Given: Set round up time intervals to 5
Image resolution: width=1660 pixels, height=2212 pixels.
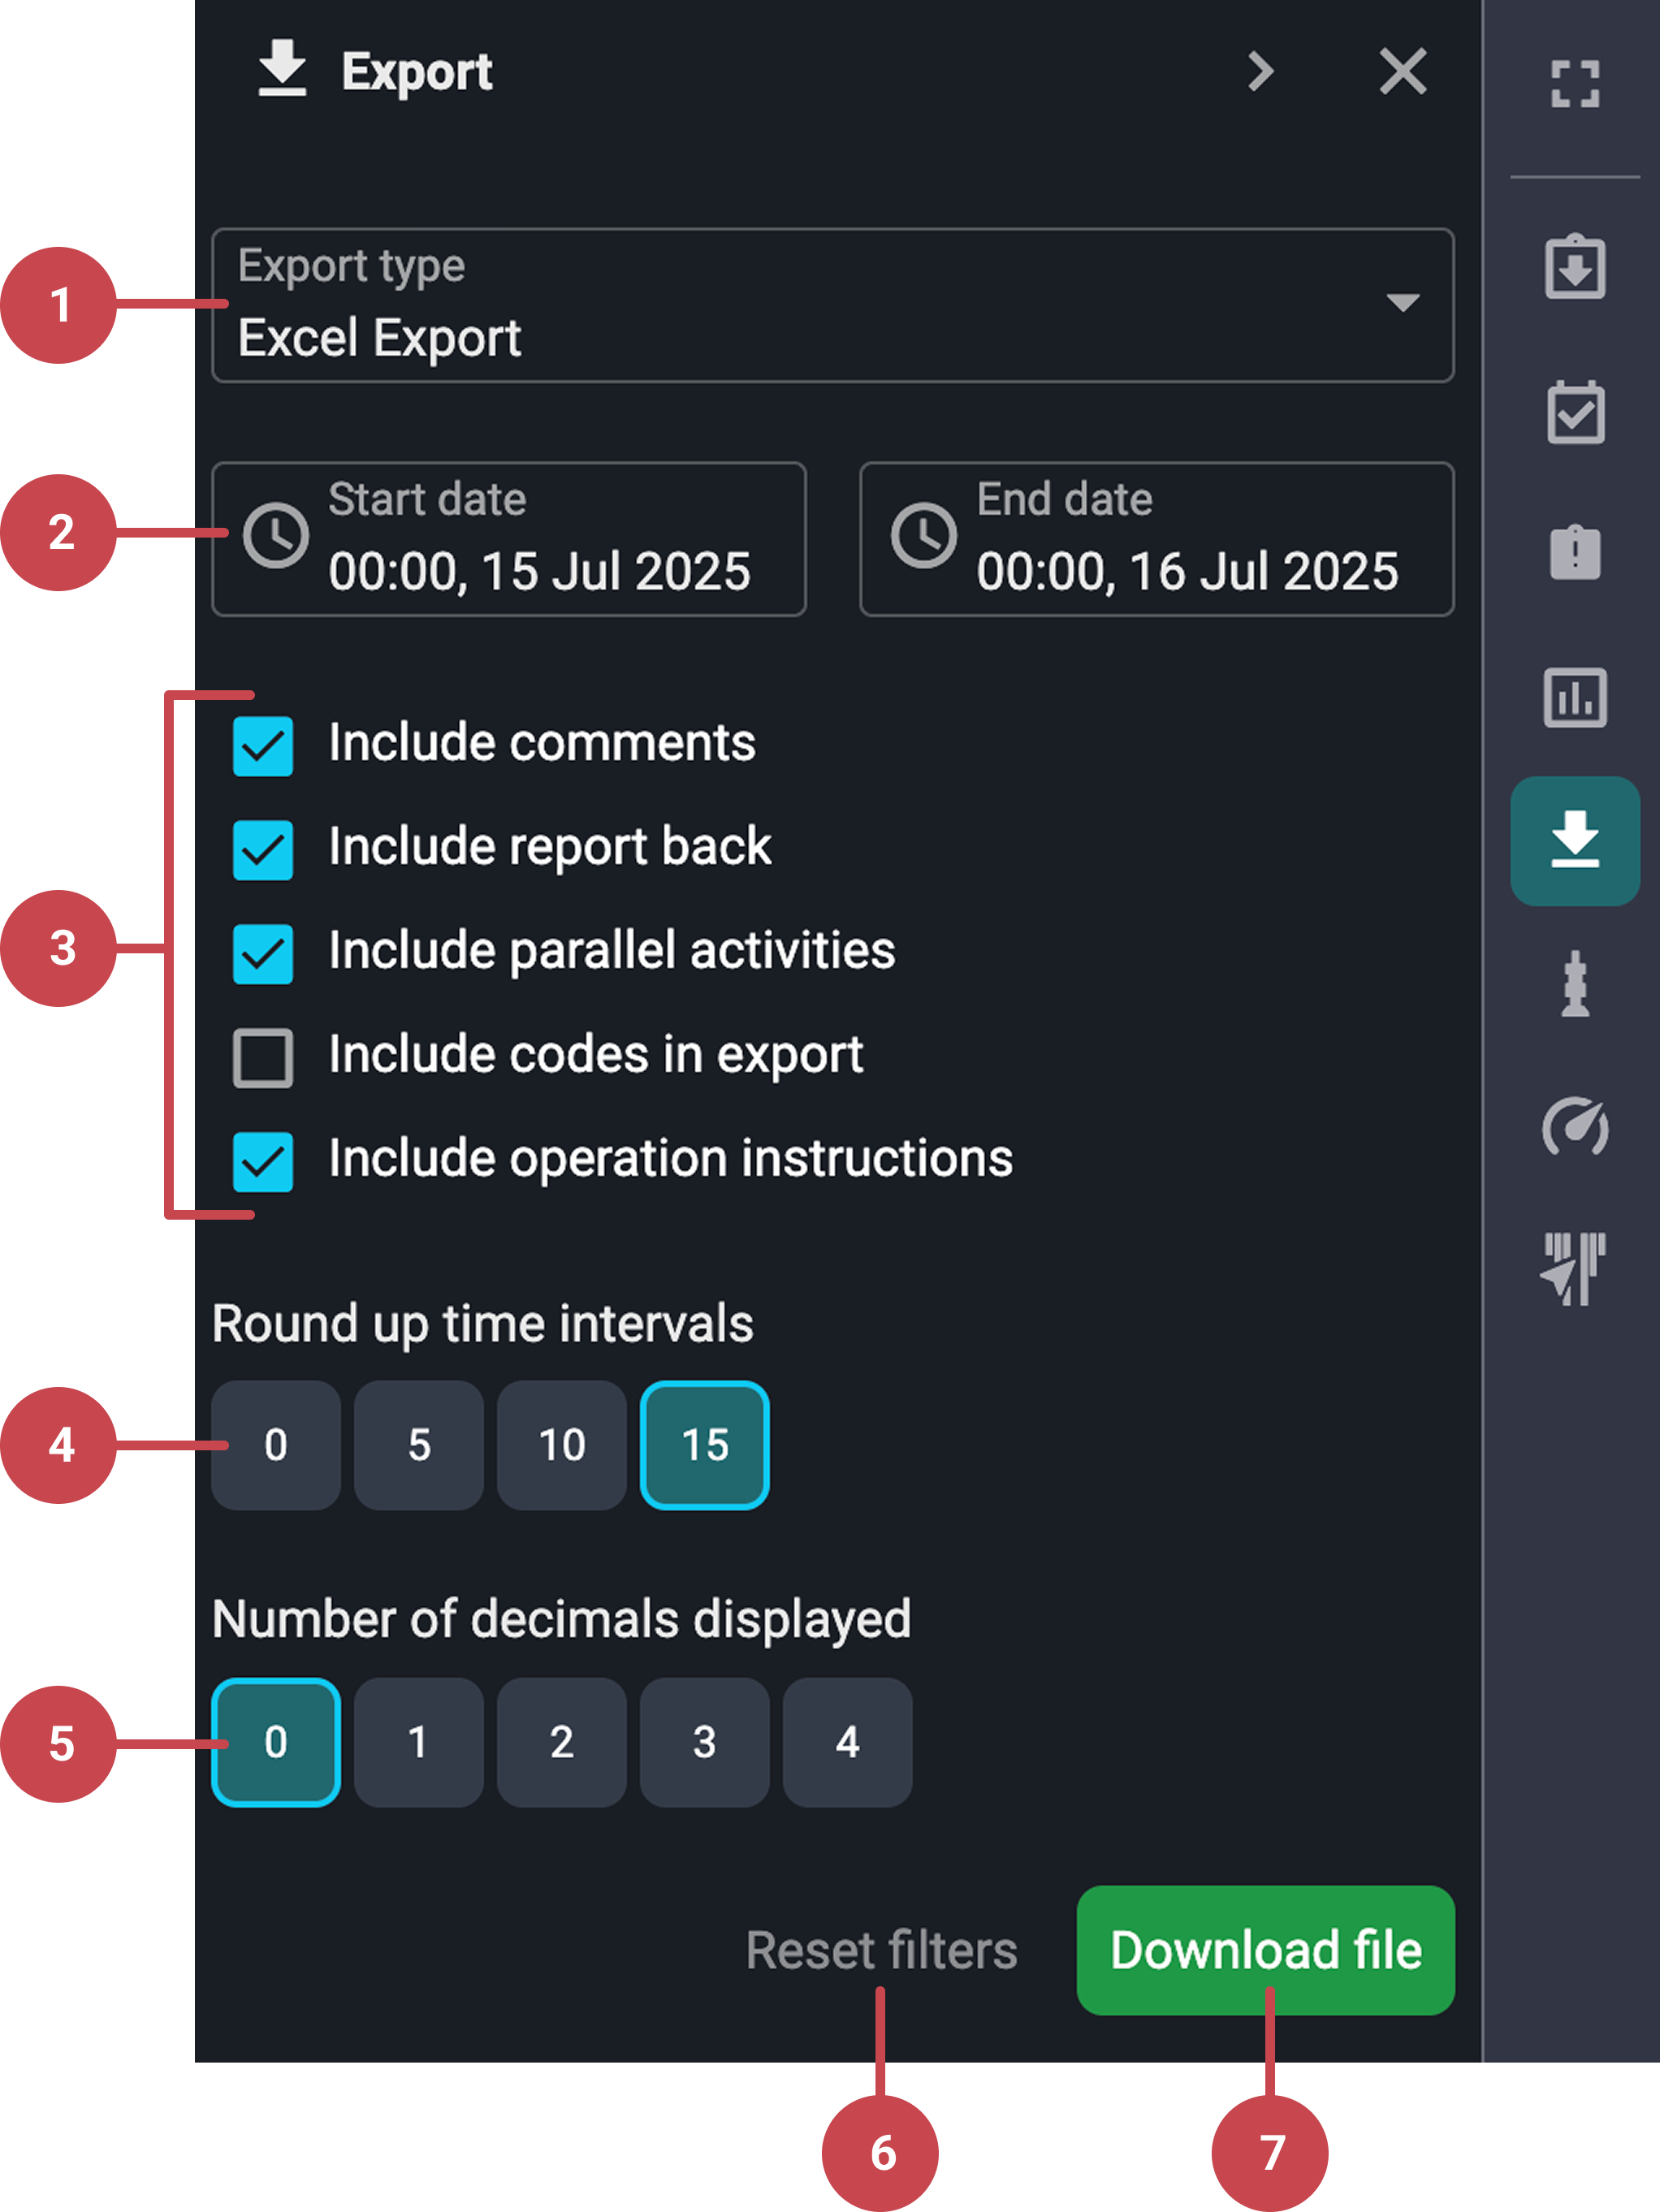Looking at the screenshot, I should coord(419,1444).
